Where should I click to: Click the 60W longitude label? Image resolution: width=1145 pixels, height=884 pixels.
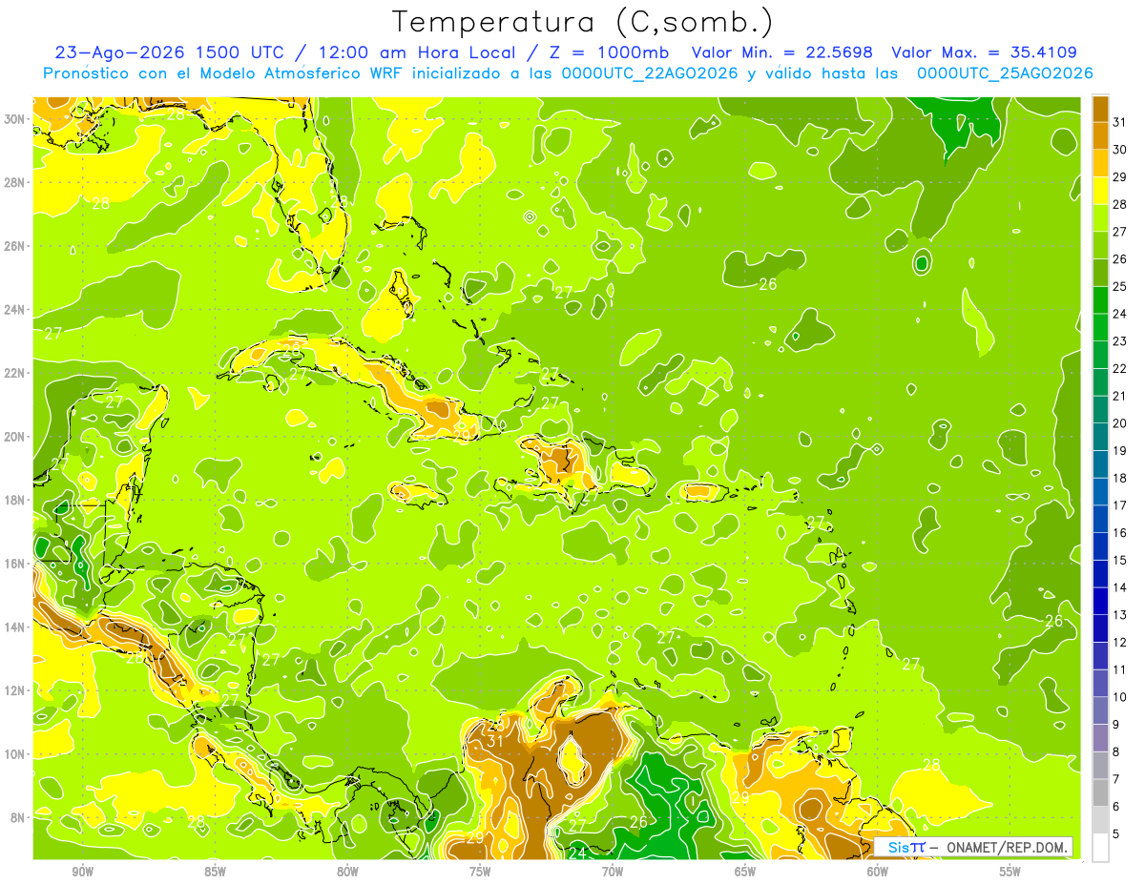[x=878, y=872]
